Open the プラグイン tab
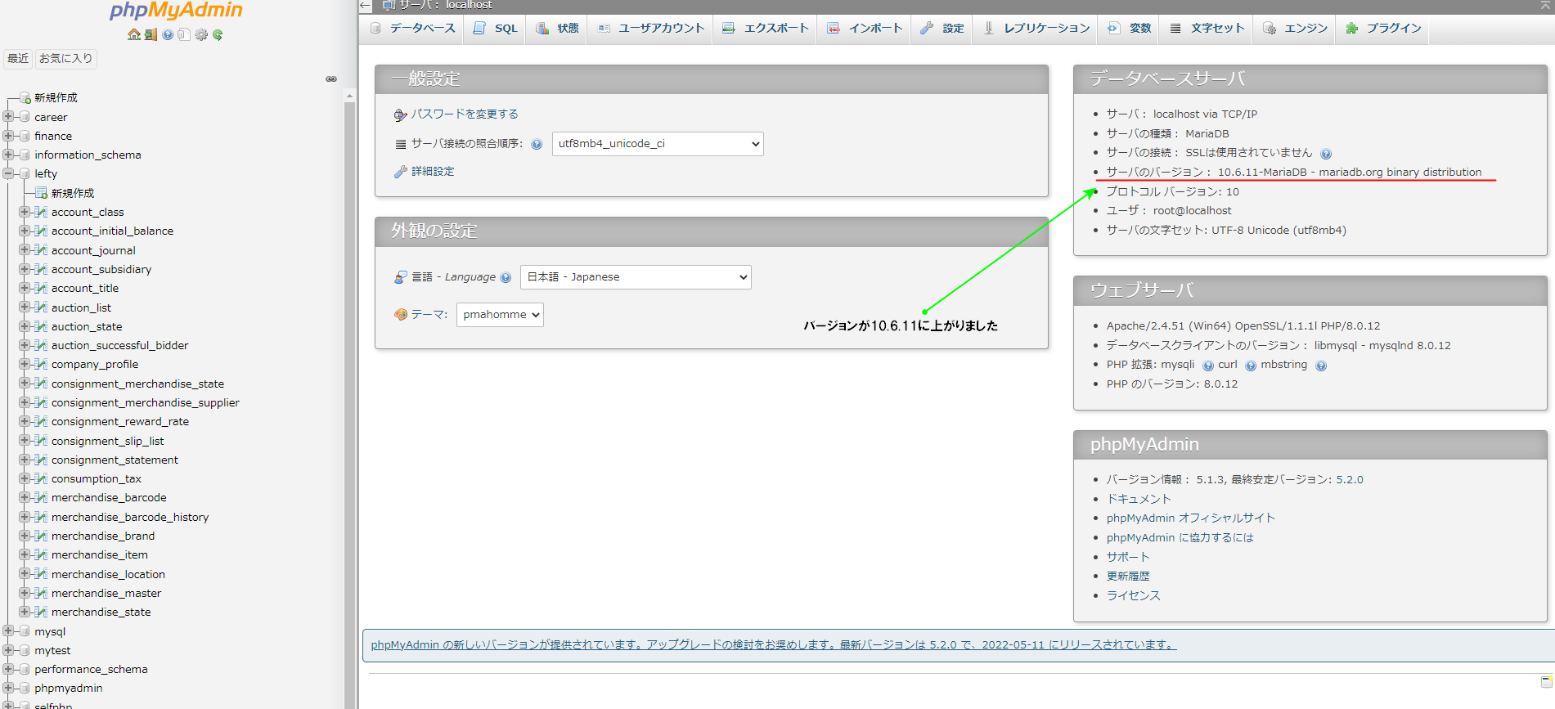 [x=1384, y=29]
